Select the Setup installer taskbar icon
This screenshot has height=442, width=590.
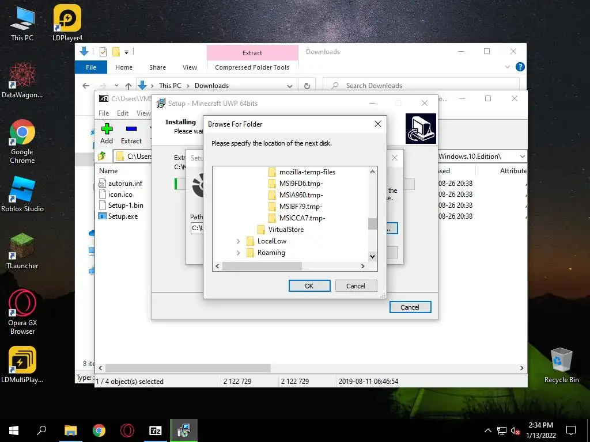[x=184, y=430]
